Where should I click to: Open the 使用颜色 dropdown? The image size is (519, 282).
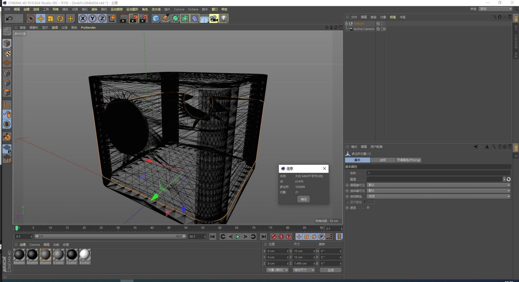438,196
